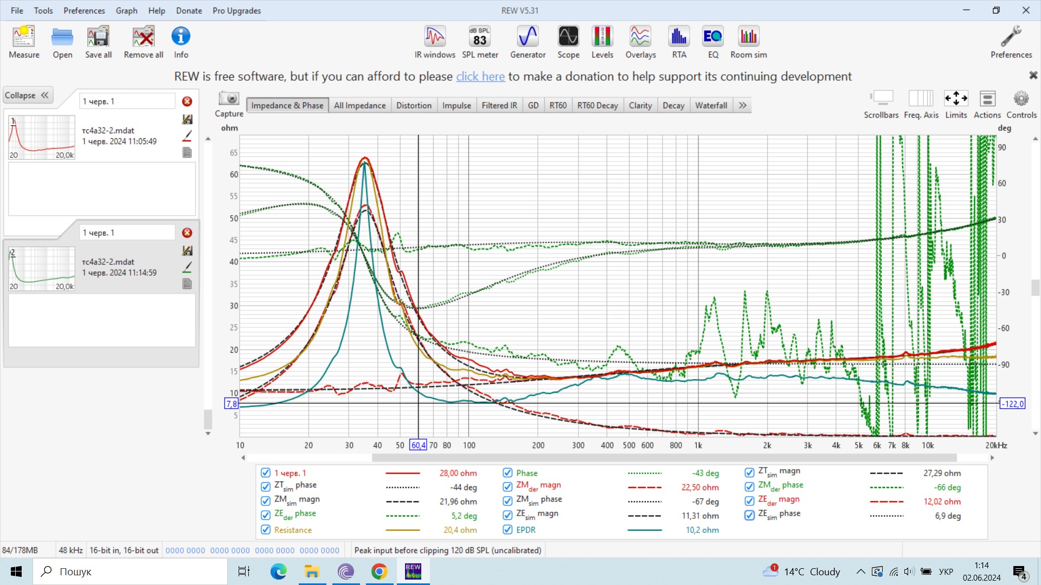
Task: Open Preferences via wrench icon
Action: (x=1011, y=42)
